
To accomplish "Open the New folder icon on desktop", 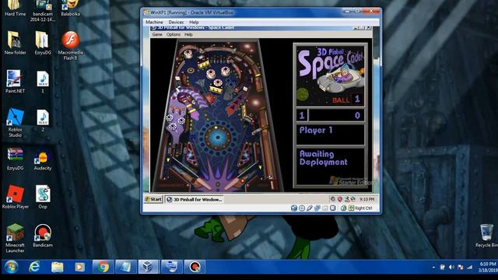I will tap(15, 43).
